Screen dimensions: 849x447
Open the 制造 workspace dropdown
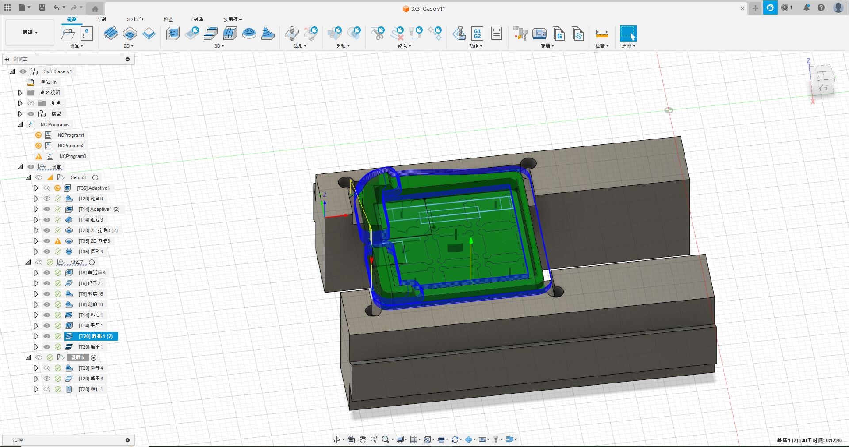(30, 32)
